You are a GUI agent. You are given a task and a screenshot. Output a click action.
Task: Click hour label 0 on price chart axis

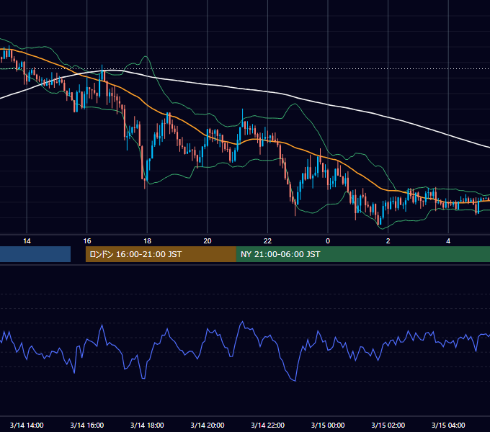328,241
